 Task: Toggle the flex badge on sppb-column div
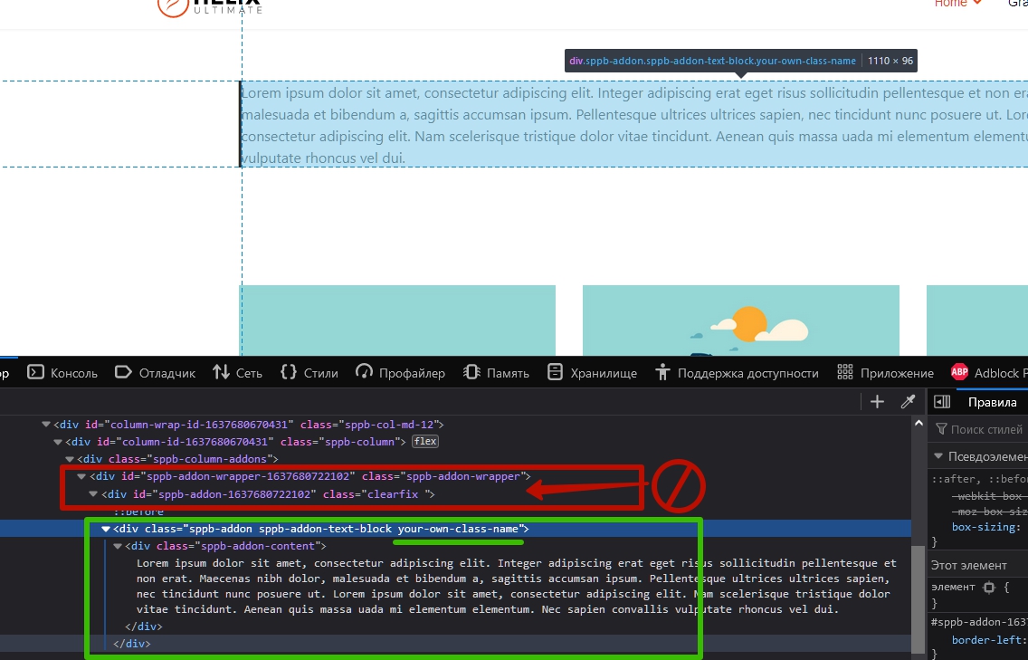[x=425, y=442]
